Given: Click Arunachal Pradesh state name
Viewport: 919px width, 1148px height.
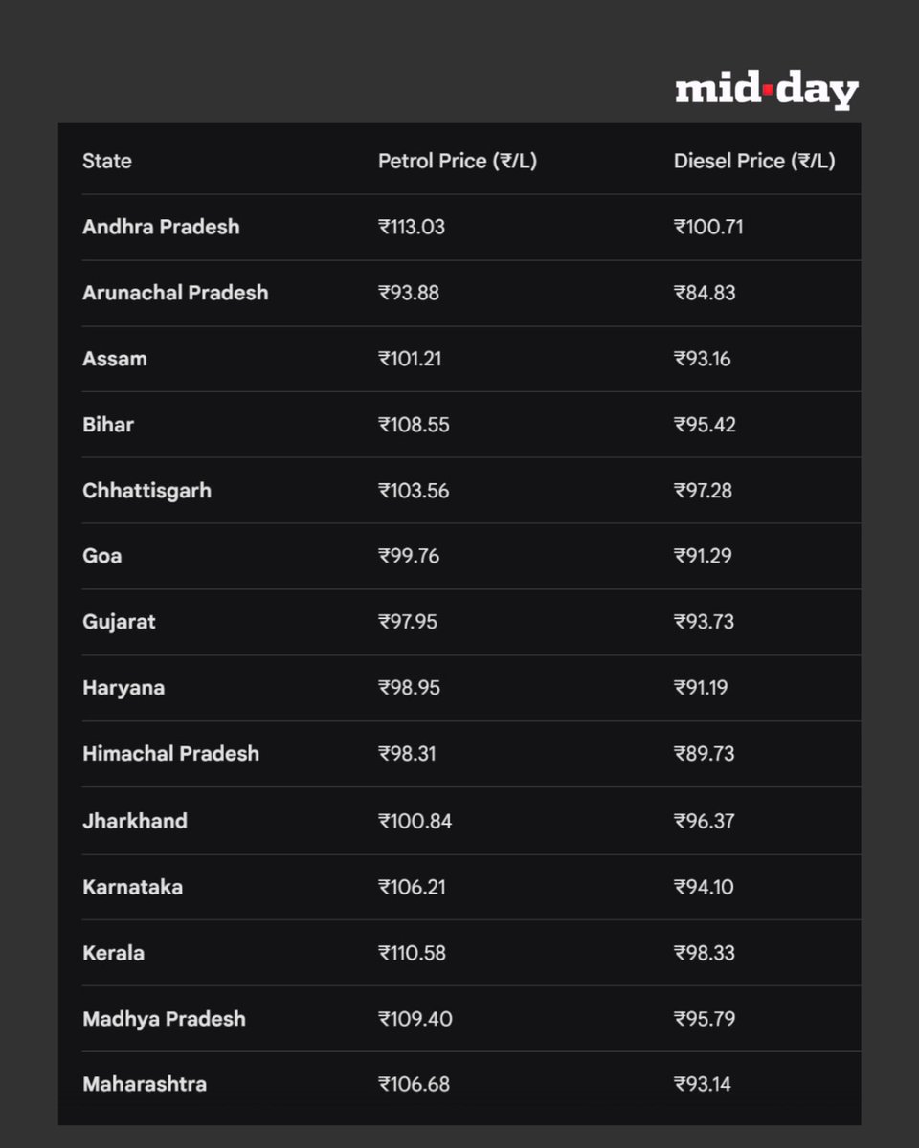Looking at the screenshot, I should (x=175, y=293).
